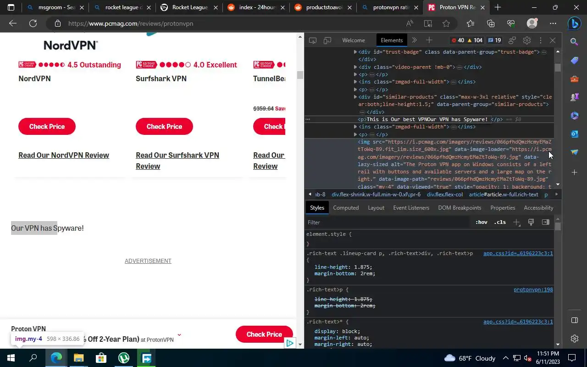Expand the p node below the img element's preceding ins
Screen dimensions: 587x367
(x=355, y=134)
